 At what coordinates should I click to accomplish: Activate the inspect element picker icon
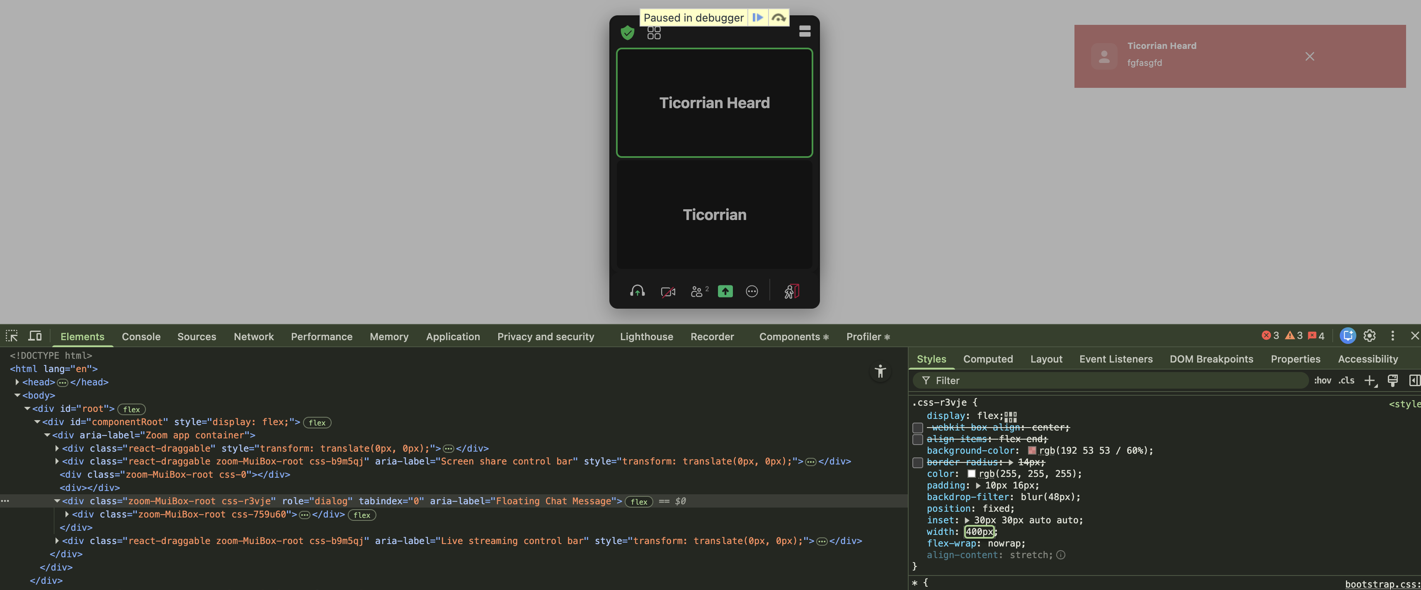[x=12, y=336]
